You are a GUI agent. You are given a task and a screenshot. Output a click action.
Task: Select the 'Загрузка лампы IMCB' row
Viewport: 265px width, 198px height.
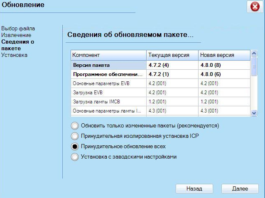108,102
